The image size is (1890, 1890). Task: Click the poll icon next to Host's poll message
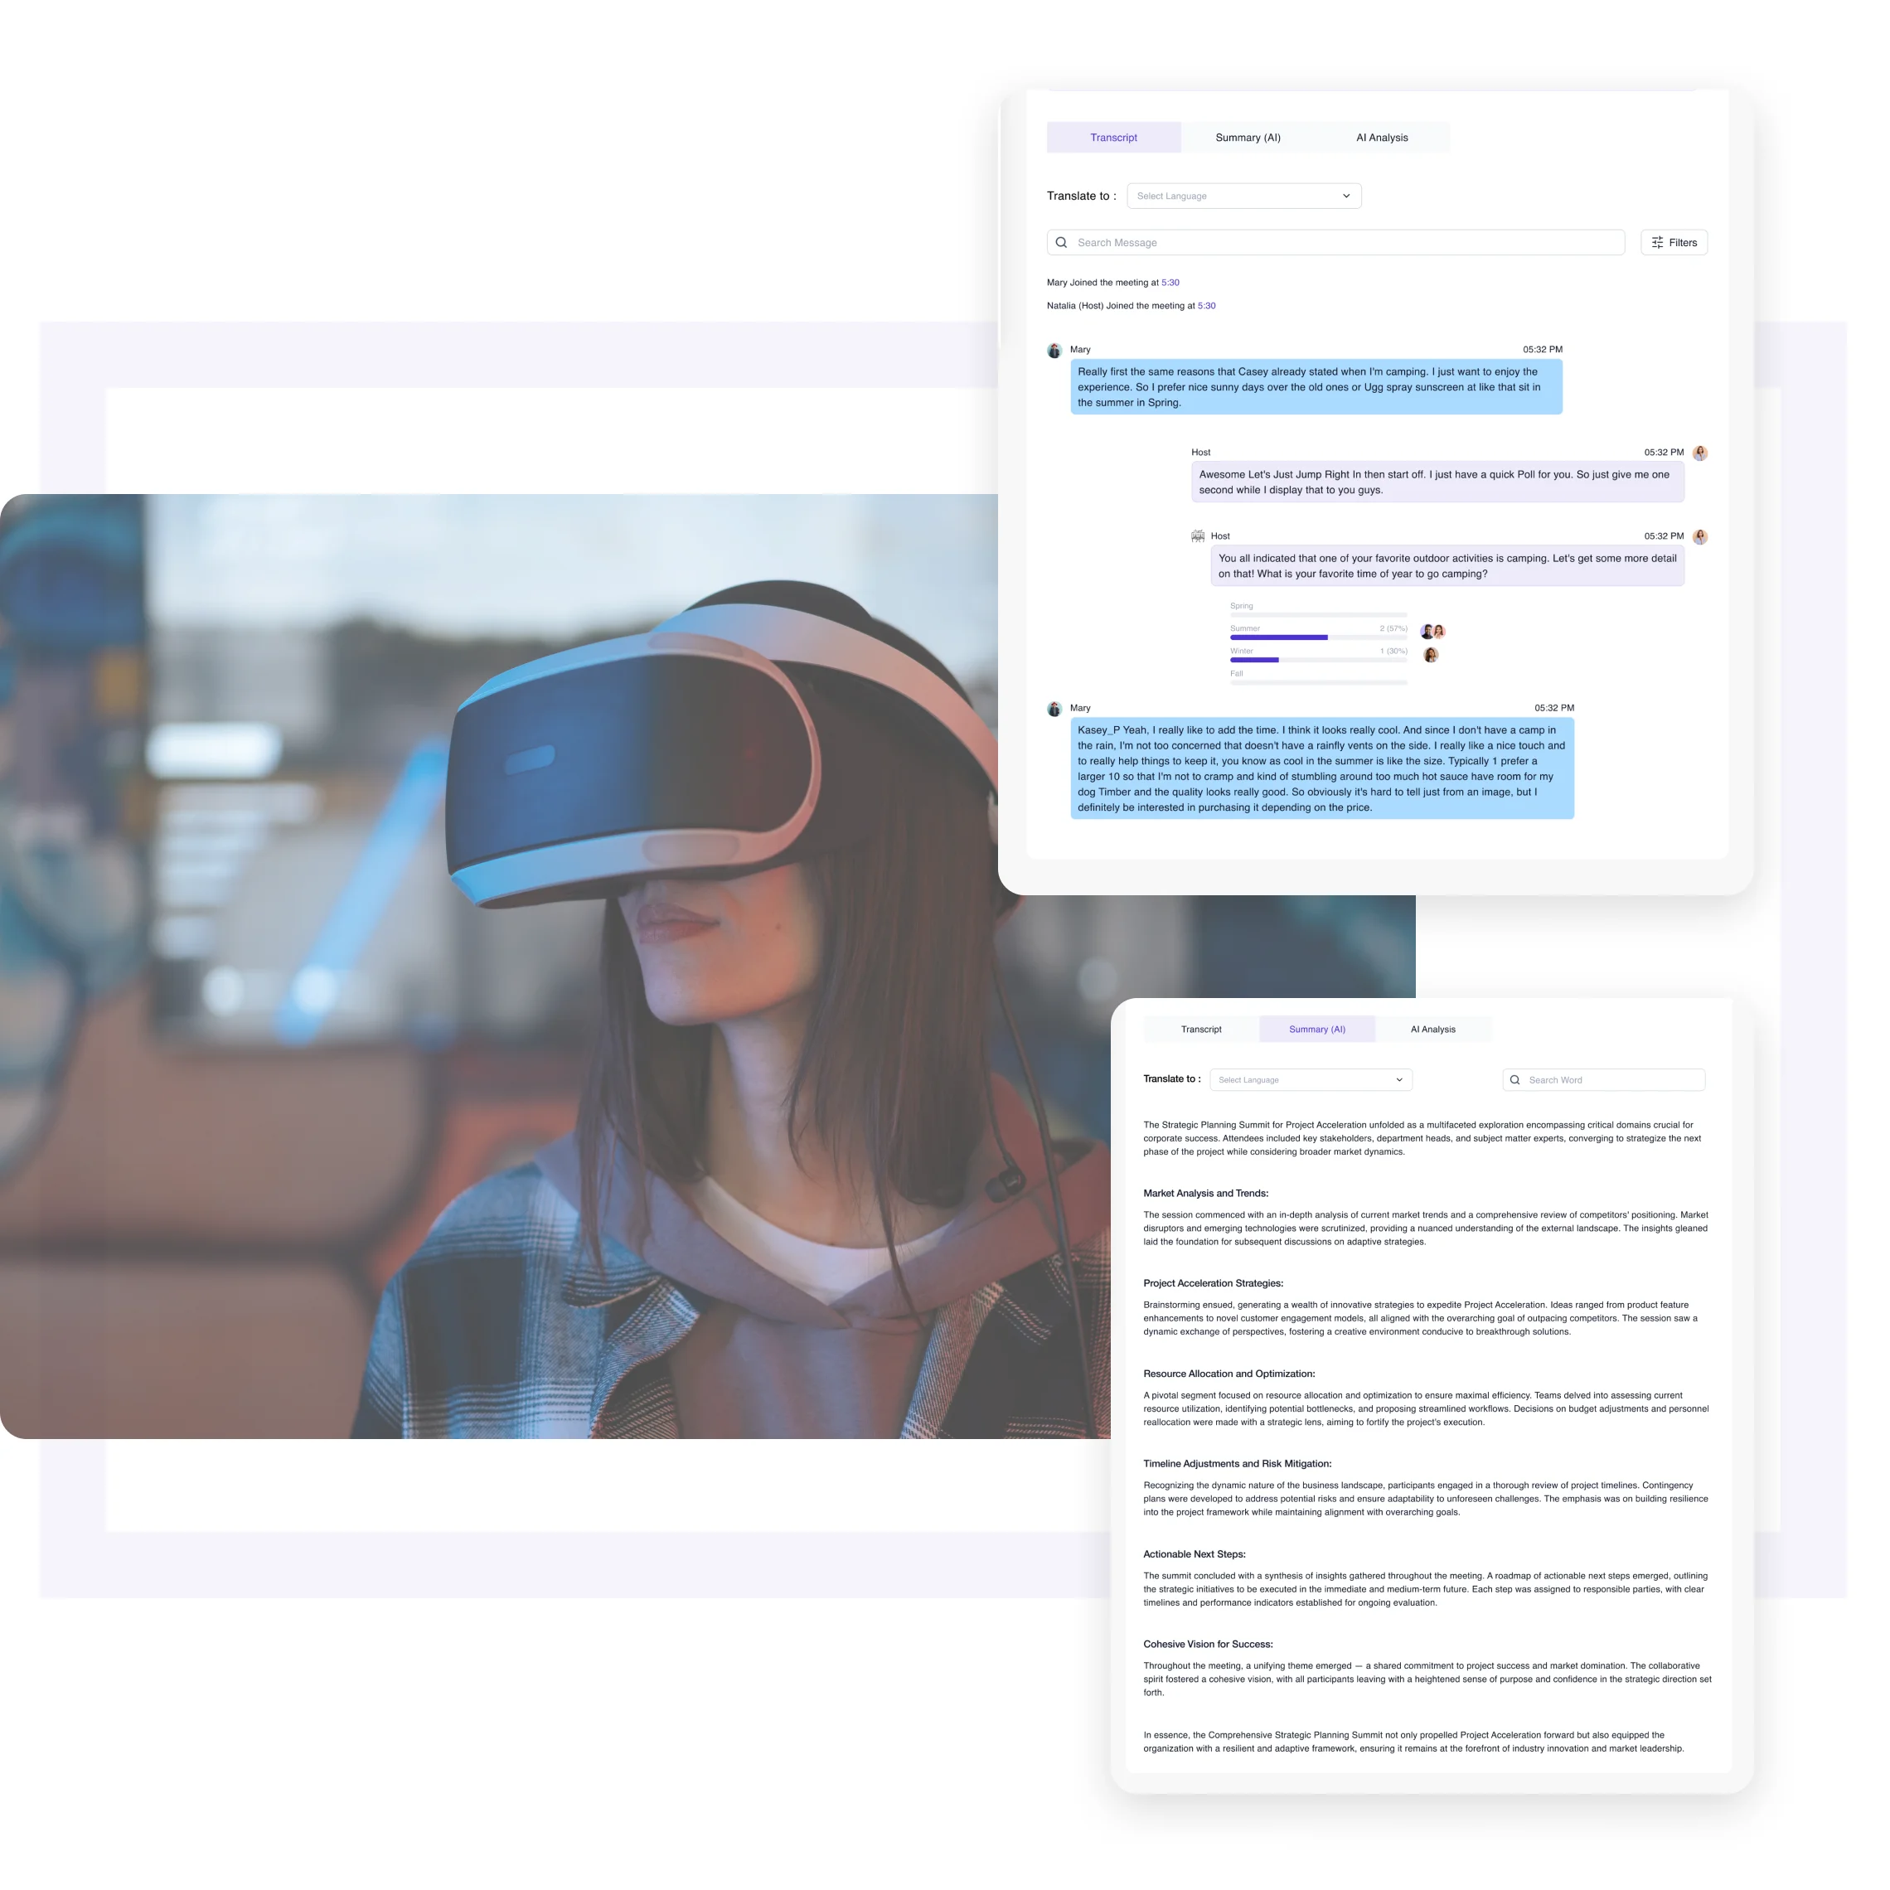pos(1197,535)
